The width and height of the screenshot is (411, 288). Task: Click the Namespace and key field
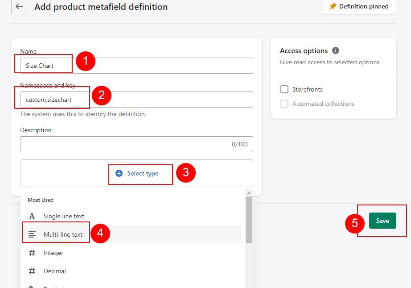136,100
